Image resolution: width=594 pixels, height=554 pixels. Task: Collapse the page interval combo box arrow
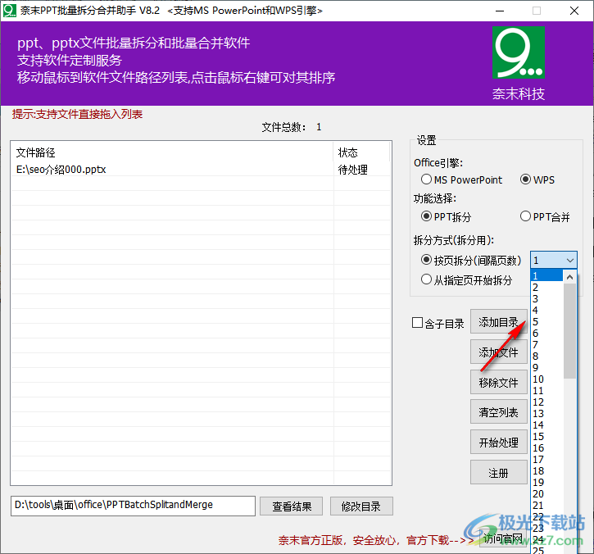569,261
